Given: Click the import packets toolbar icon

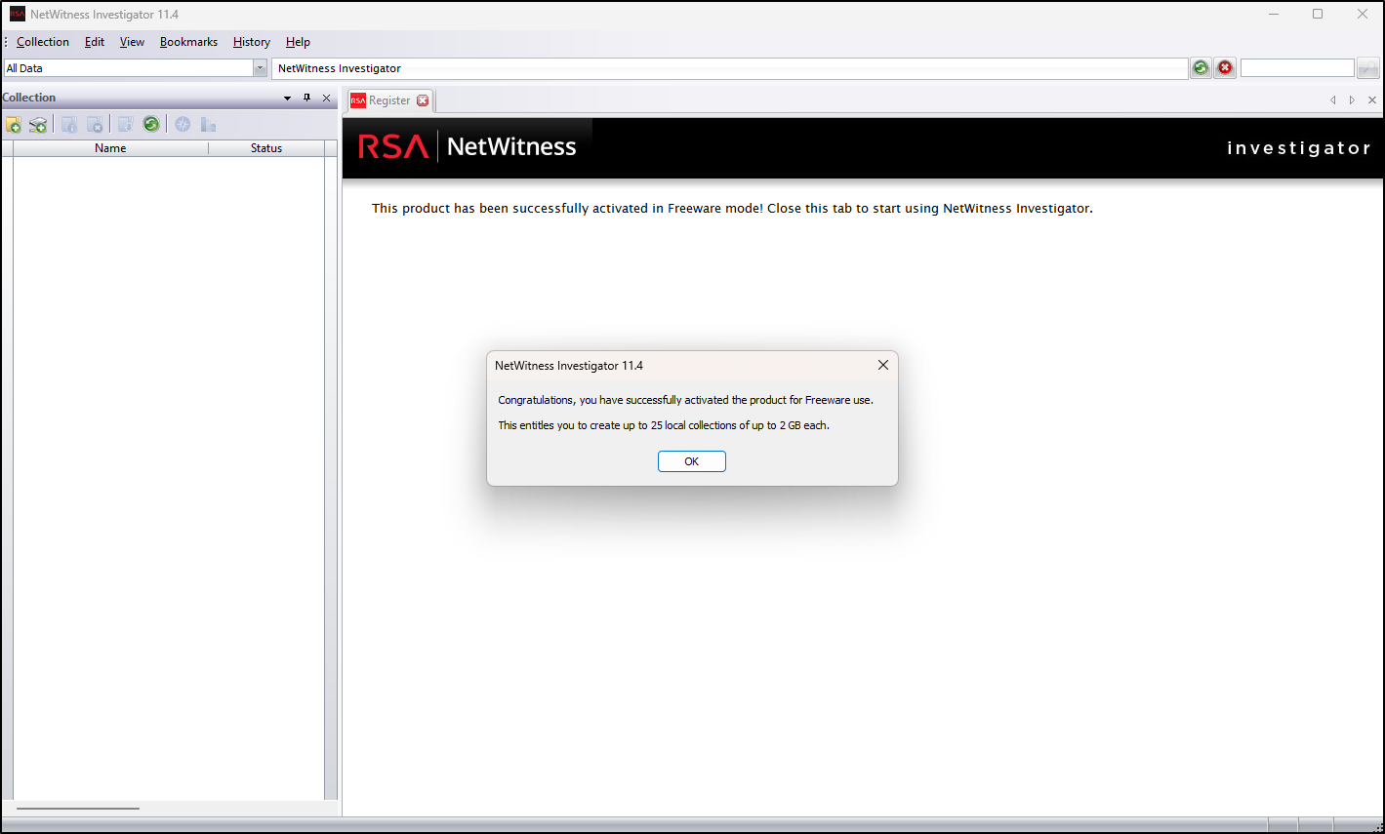Looking at the screenshot, I should coord(126,125).
